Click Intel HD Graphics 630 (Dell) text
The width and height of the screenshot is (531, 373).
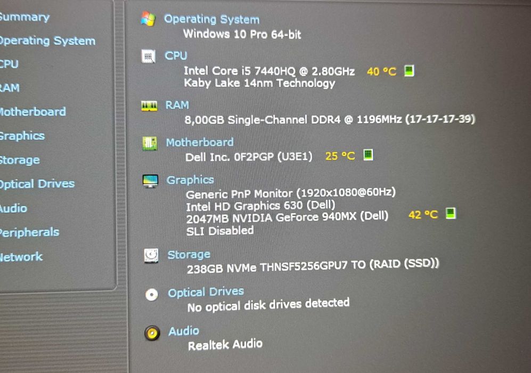tap(261, 206)
